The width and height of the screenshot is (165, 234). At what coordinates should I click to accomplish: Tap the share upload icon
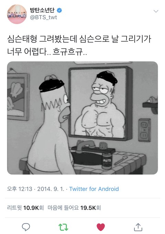coord(138,227)
